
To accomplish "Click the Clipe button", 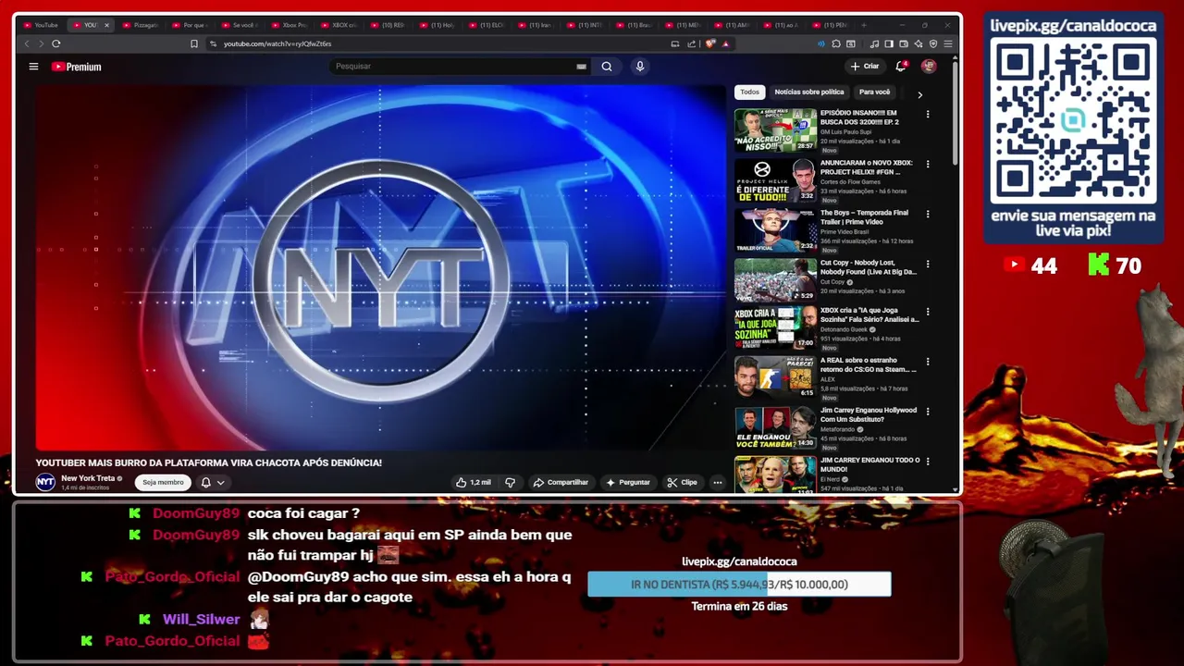I will click(683, 482).
